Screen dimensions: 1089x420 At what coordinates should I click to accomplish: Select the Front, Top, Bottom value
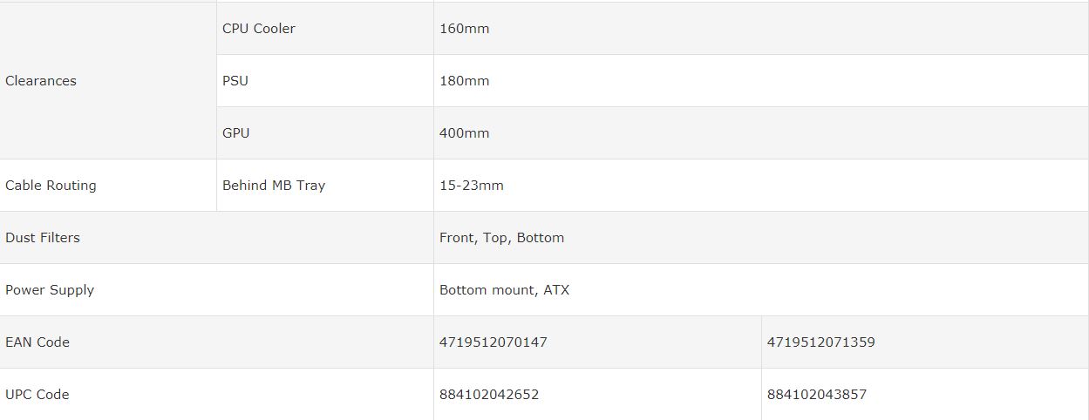click(x=502, y=238)
